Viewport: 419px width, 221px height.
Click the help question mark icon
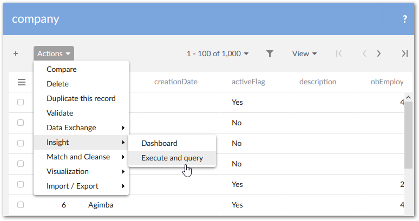[404, 19]
